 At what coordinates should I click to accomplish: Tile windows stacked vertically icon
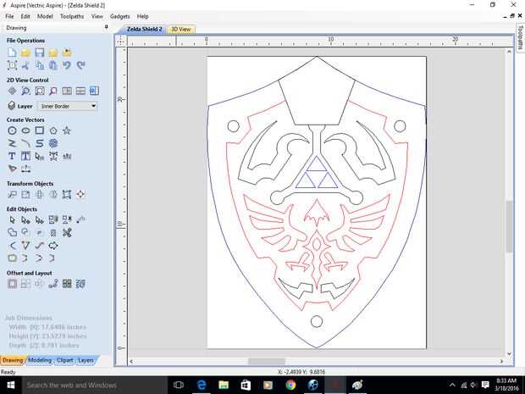point(80,91)
